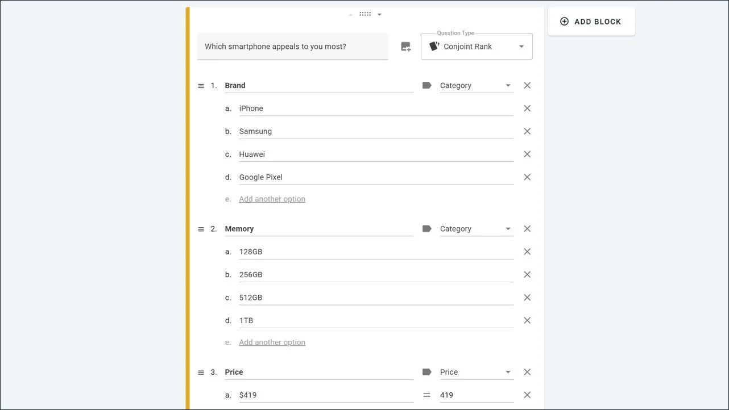The height and width of the screenshot is (410, 729).
Task: Open the Brand Category type dropdown
Action: tap(477, 86)
